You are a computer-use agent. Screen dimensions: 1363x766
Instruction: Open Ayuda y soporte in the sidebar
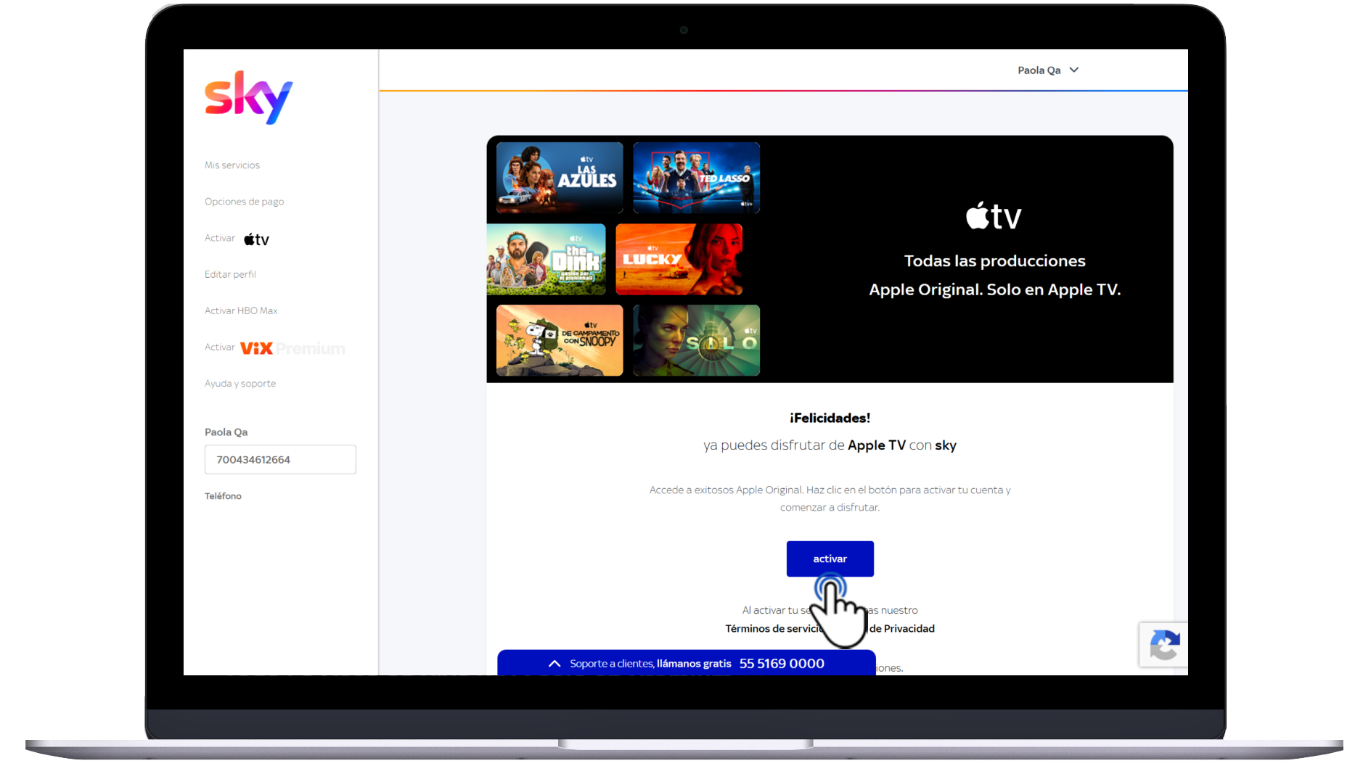[x=240, y=384]
